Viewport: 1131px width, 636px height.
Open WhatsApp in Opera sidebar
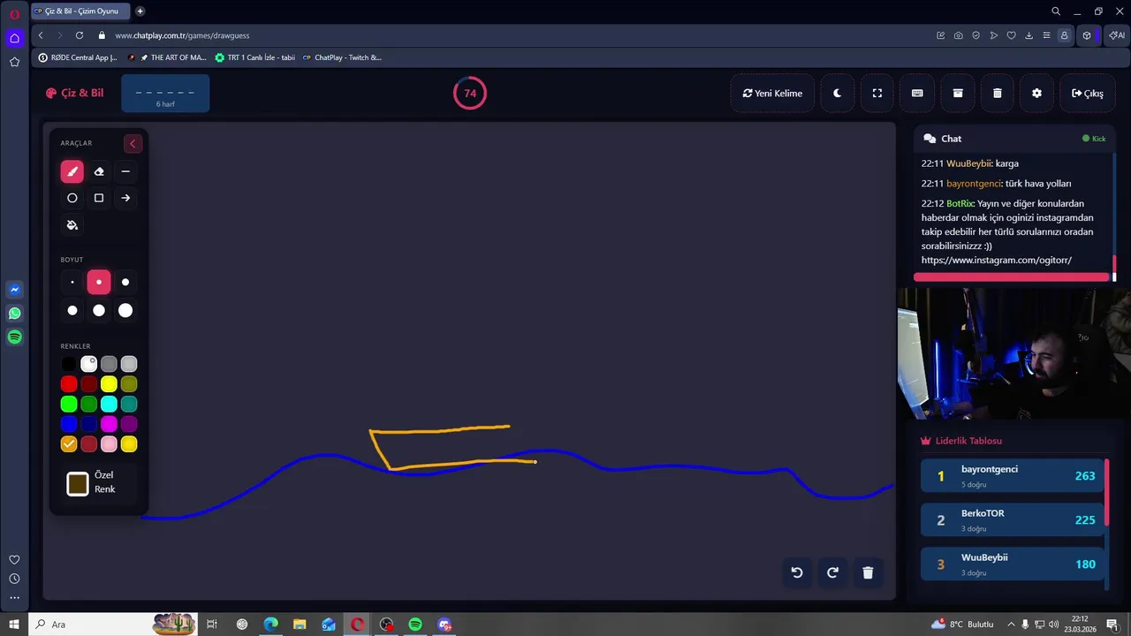click(x=14, y=314)
